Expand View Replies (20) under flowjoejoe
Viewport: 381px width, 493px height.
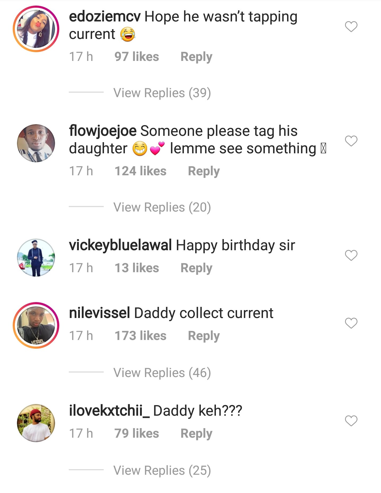[x=162, y=207]
